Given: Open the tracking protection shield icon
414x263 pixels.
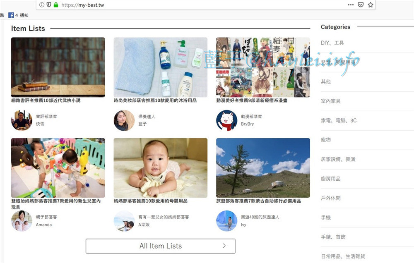Looking at the screenshot, I should pos(49,5).
